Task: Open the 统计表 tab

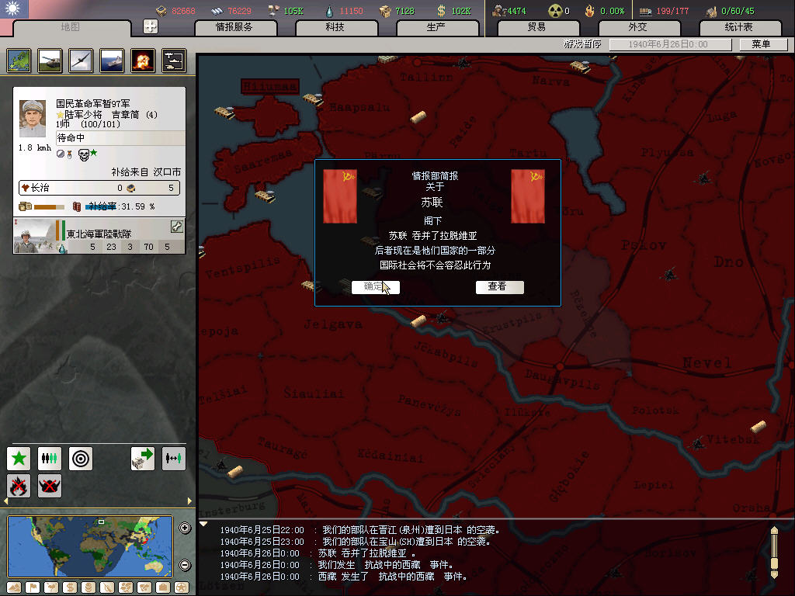Action: point(739,27)
